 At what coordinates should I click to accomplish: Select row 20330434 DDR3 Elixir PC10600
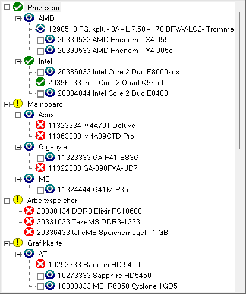pos(89,211)
